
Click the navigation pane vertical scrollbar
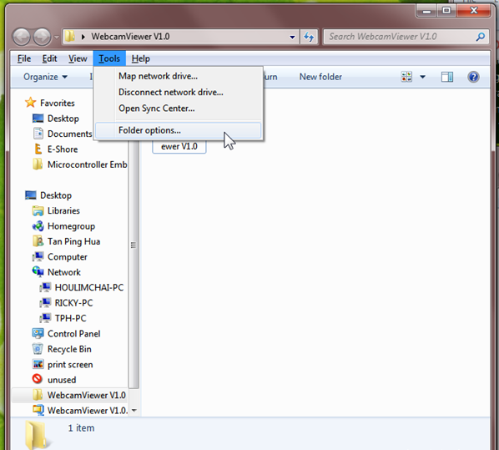(134, 265)
